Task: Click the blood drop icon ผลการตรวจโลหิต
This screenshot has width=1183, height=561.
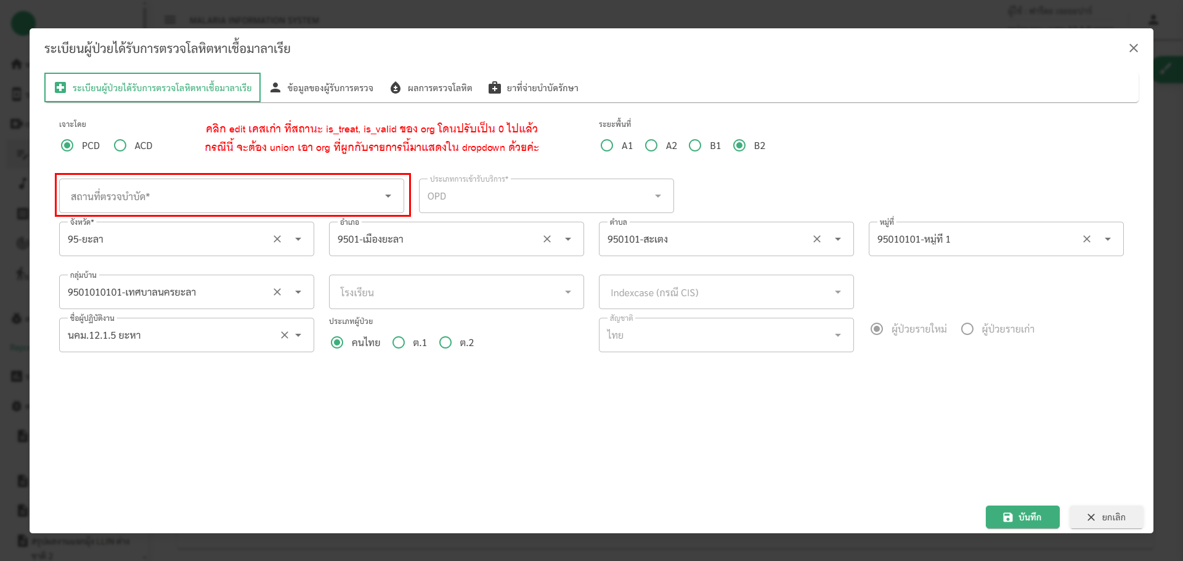Action: [x=396, y=88]
